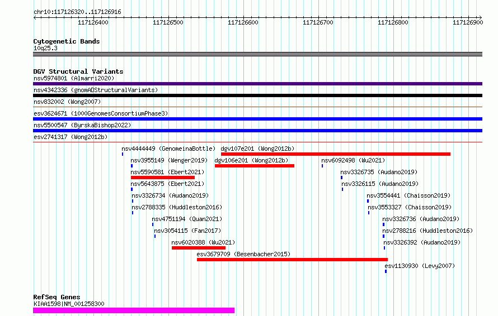Viewport: 498px width, 316px height.
Task: Open nsv3326736 (Audano2019) label
Action: [421, 219]
